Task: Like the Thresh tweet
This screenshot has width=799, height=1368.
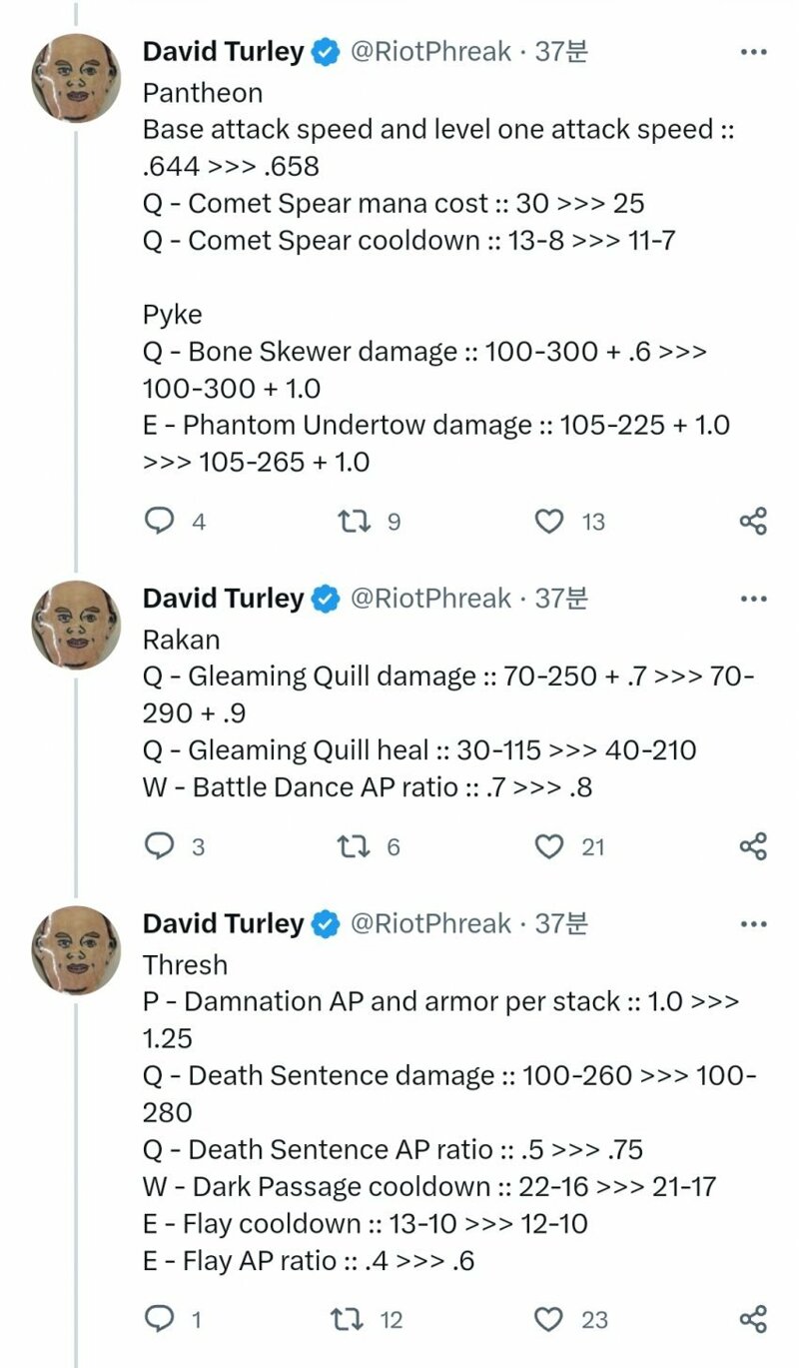Action: pos(550,1319)
